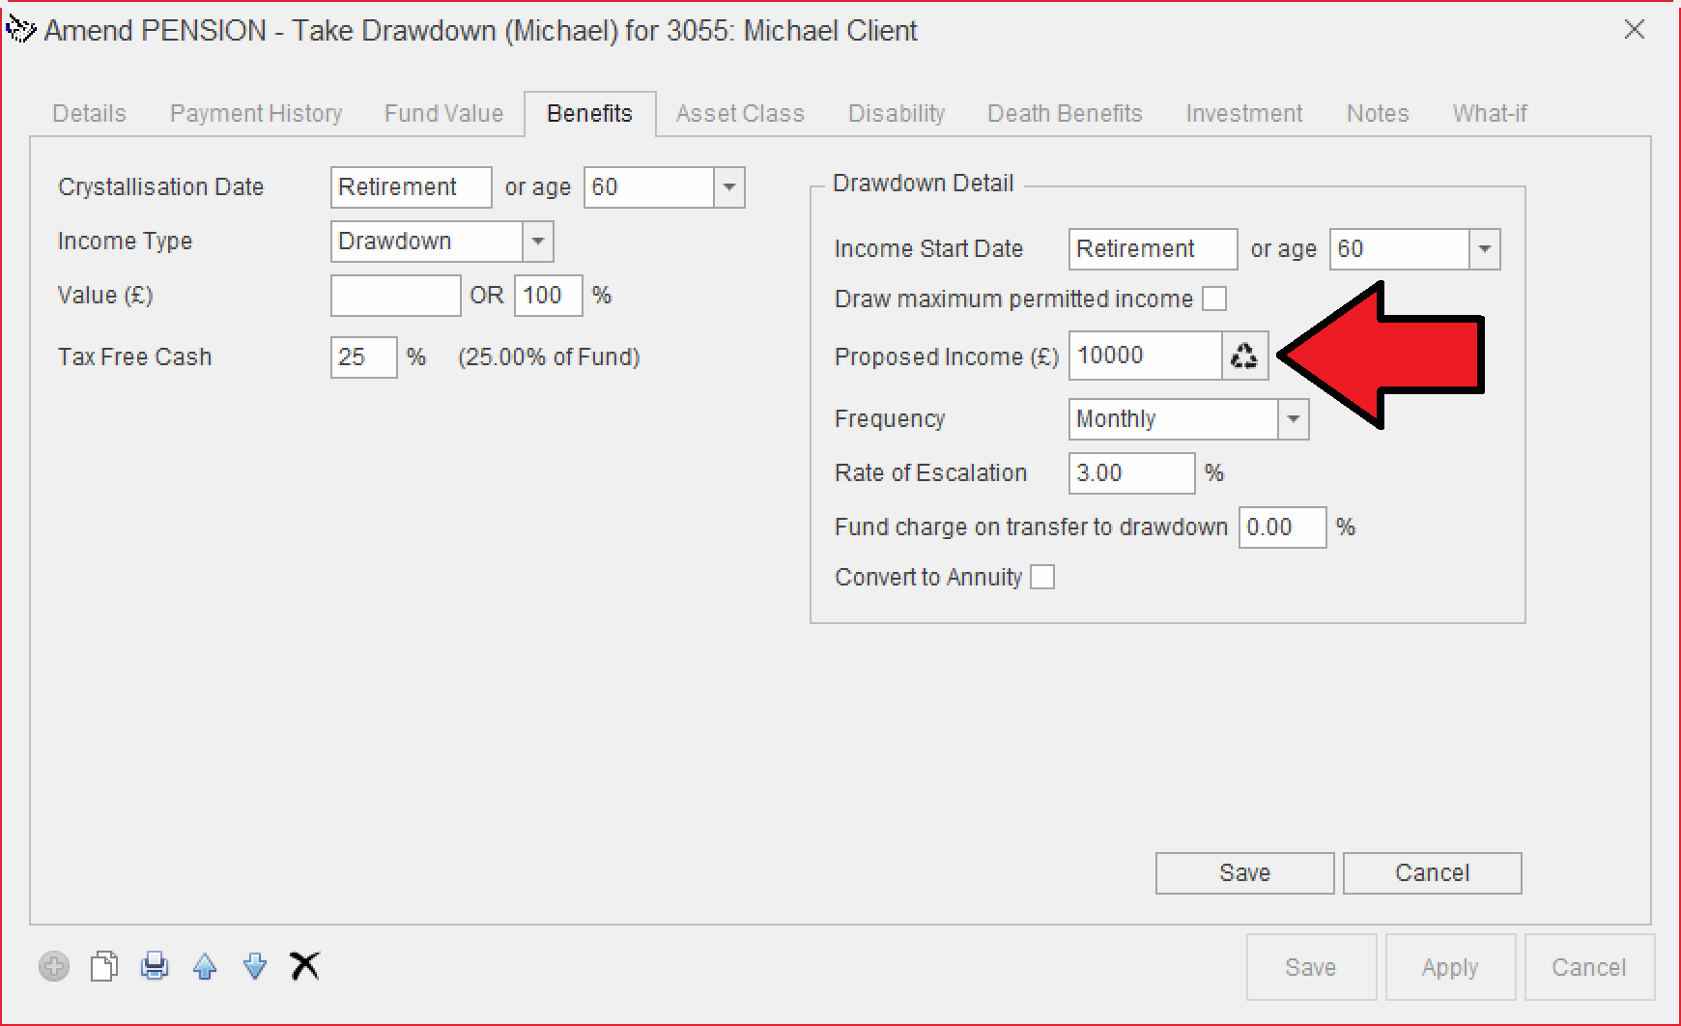Image resolution: width=1681 pixels, height=1026 pixels.
Task: Switch to the Payment History tab
Action: point(256,114)
